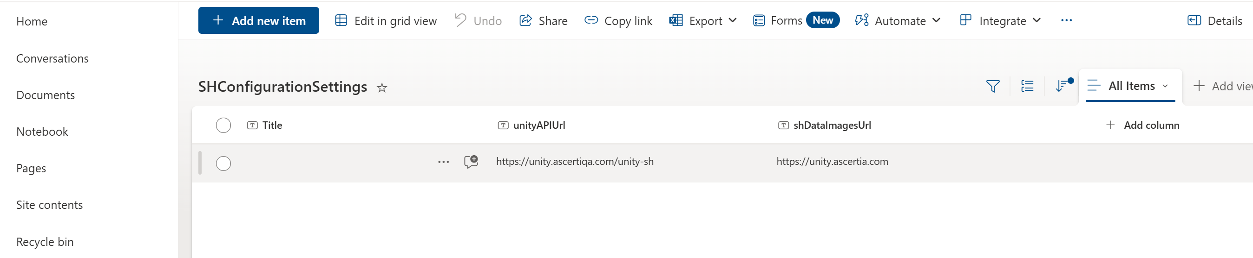This screenshot has width=1253, height=258.
Task: Click the Undo command
Action: click(x=478, y=20)
